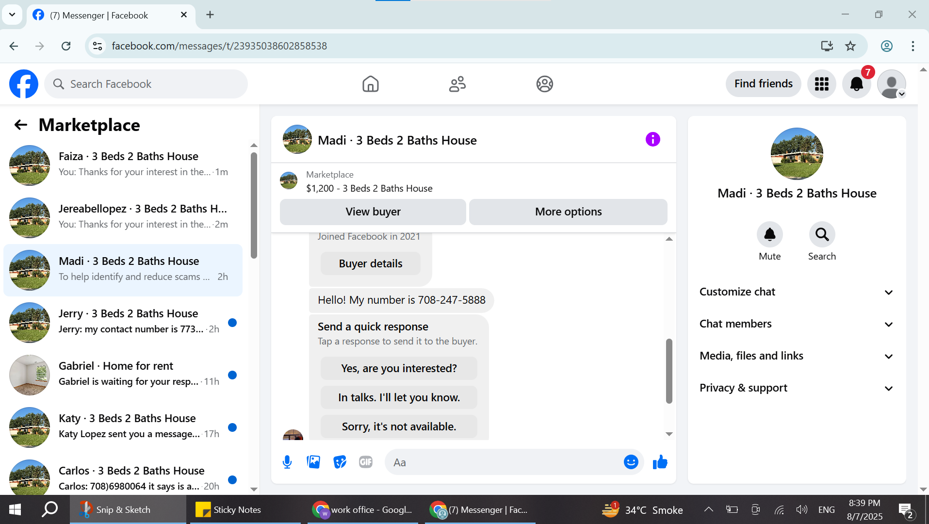Screen dimensions: 929x524
Task: Show hidden system tray icons
Action: (708, 509)
